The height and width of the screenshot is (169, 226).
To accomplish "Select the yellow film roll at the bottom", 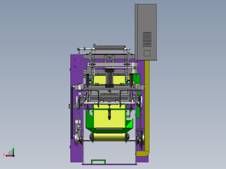I will 109,137.
